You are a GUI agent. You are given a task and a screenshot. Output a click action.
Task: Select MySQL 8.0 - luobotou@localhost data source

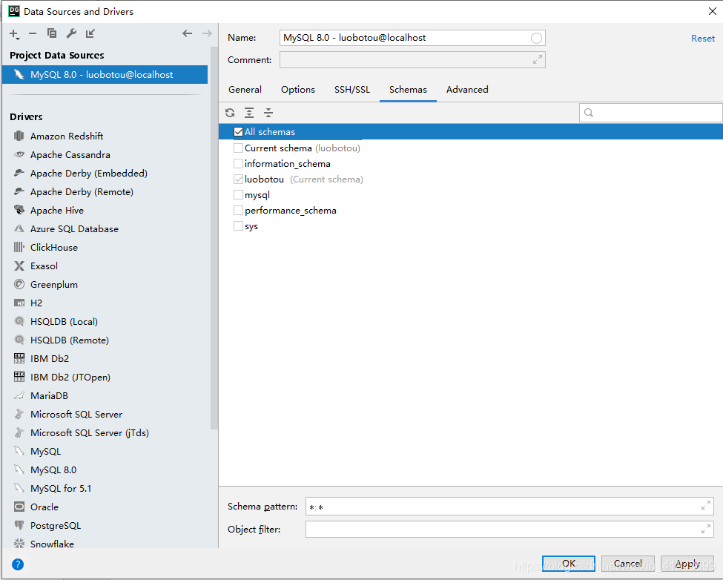[x=105, y=74]
